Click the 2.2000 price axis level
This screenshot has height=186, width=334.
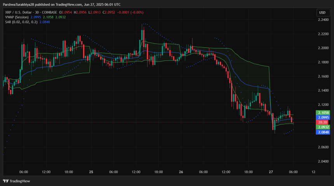pos(323,48)
